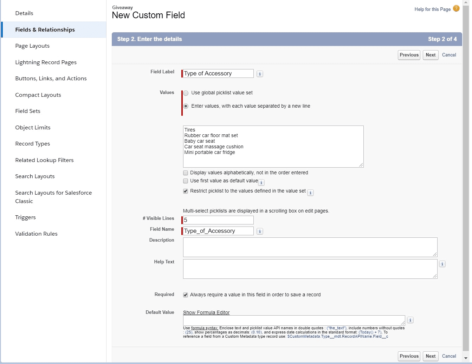
Task: Select the 'Use global picklist value set' option
Action: (186, 93)
